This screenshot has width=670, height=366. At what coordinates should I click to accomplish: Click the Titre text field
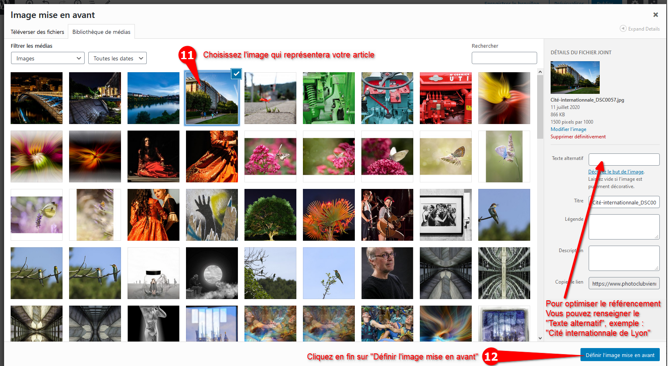(x=624, y=202)
